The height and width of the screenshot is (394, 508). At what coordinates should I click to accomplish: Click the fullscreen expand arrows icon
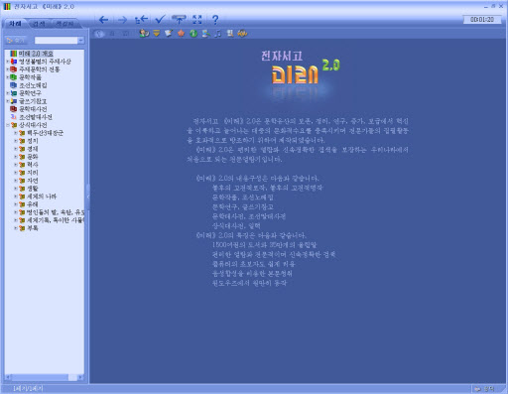pyautogui.click(x=197, y=20)
